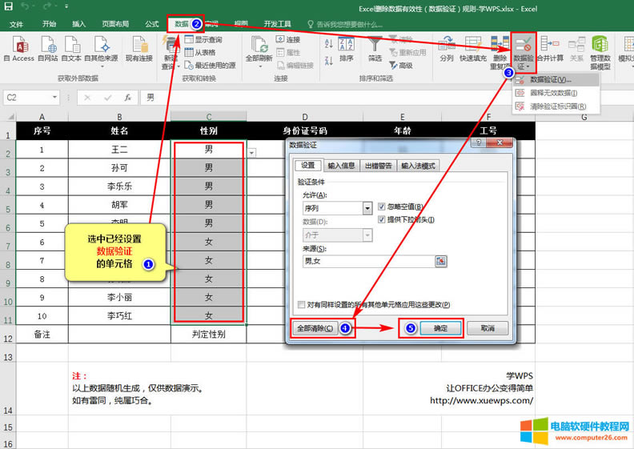634x449 pixels.
Task: Click the 全部清除 button
Action: [315, 328]
